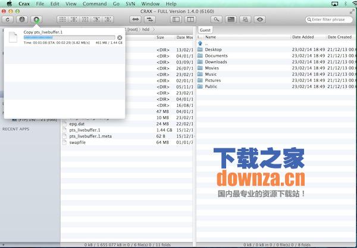Screen dimensions: 357x248
Task: Select the Desktop folder
Action: (x=213, y=49)
